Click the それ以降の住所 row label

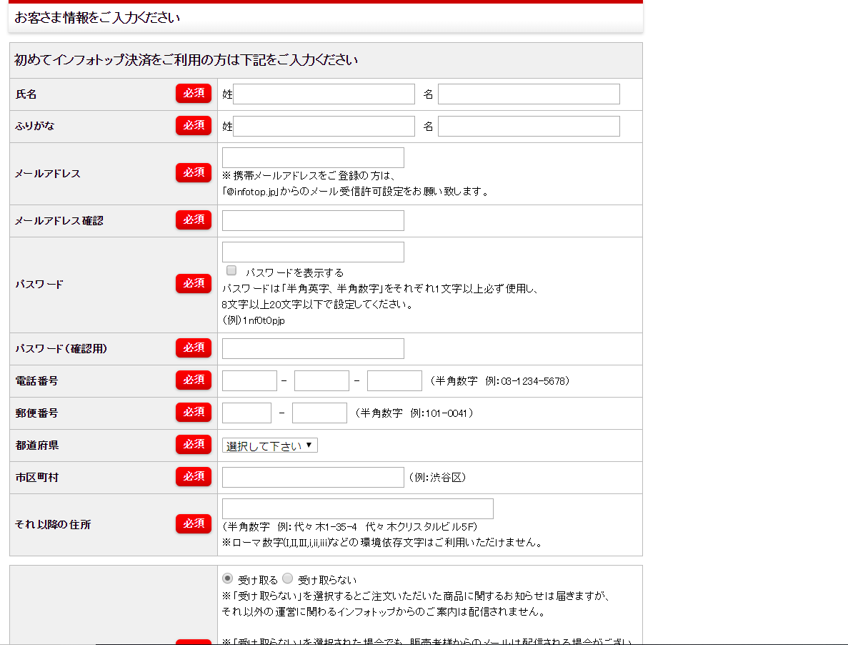click(53, 524)
